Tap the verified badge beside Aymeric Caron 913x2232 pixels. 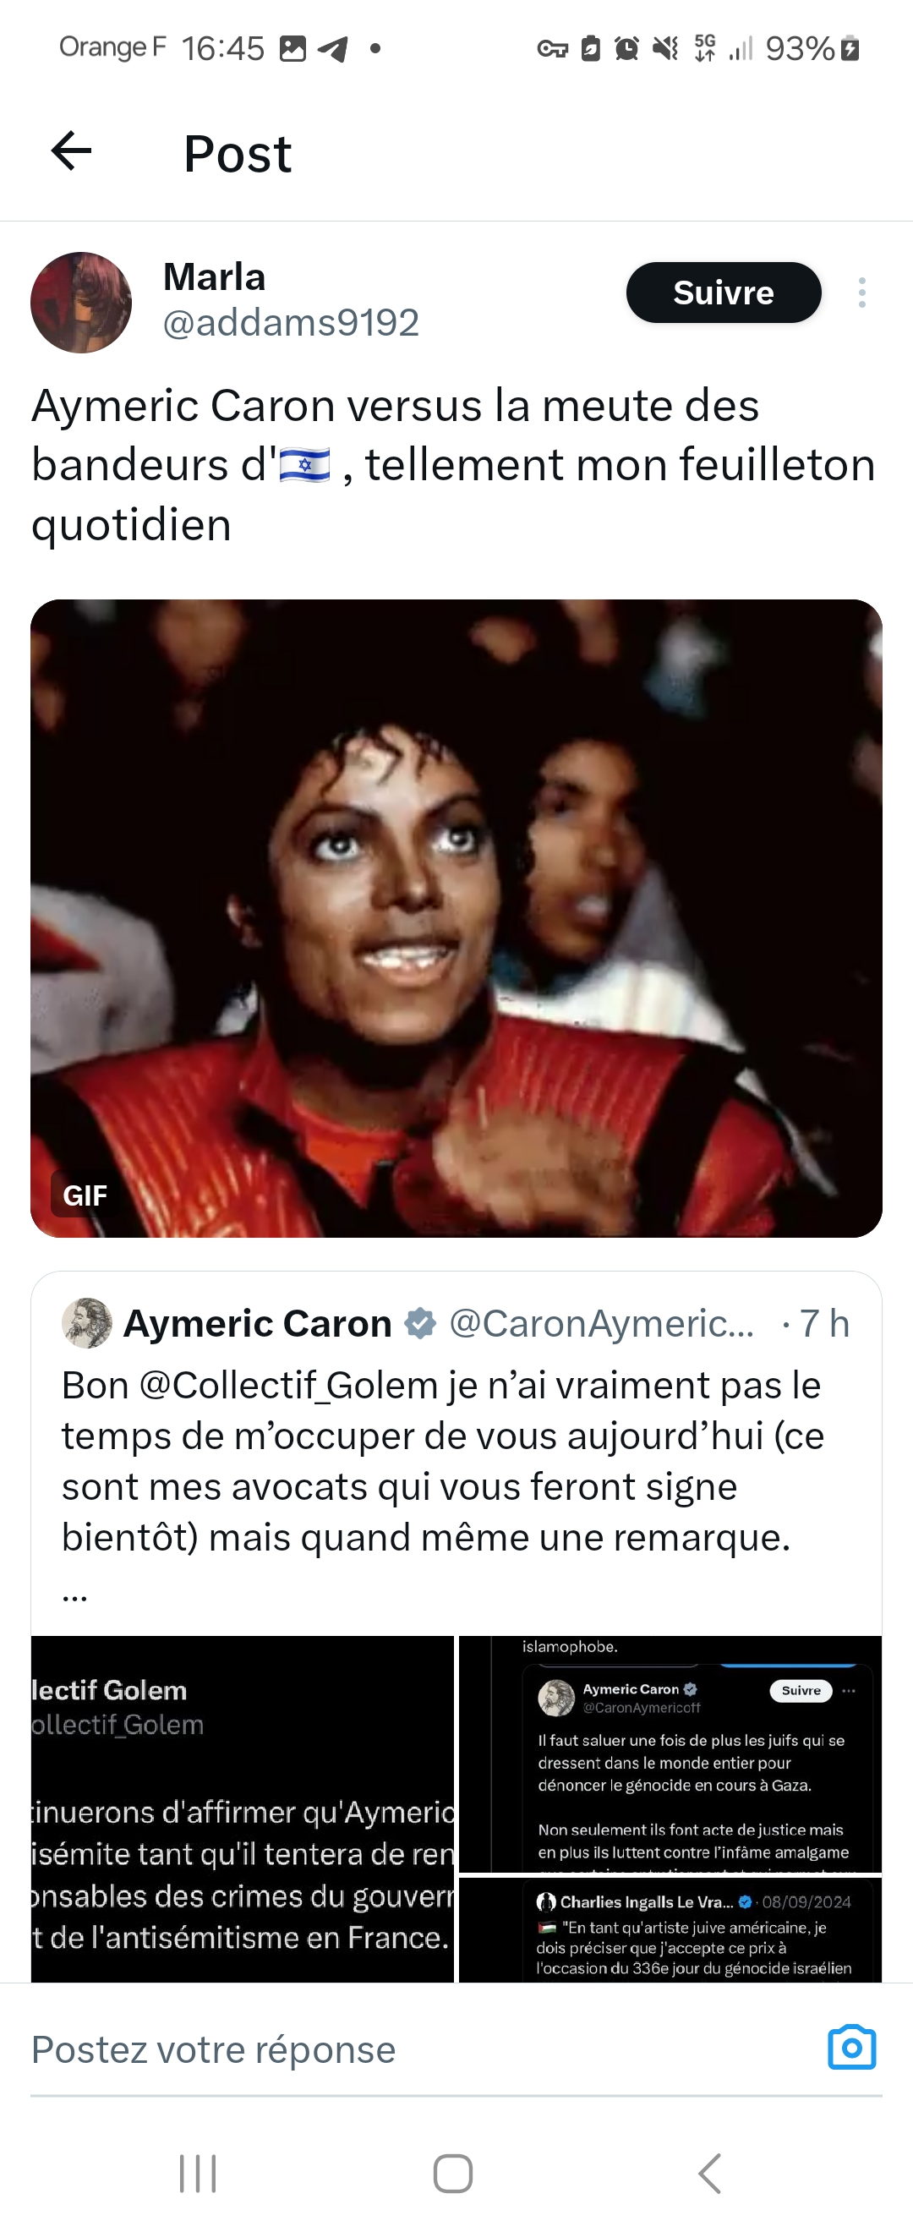tap(420, 1323)
